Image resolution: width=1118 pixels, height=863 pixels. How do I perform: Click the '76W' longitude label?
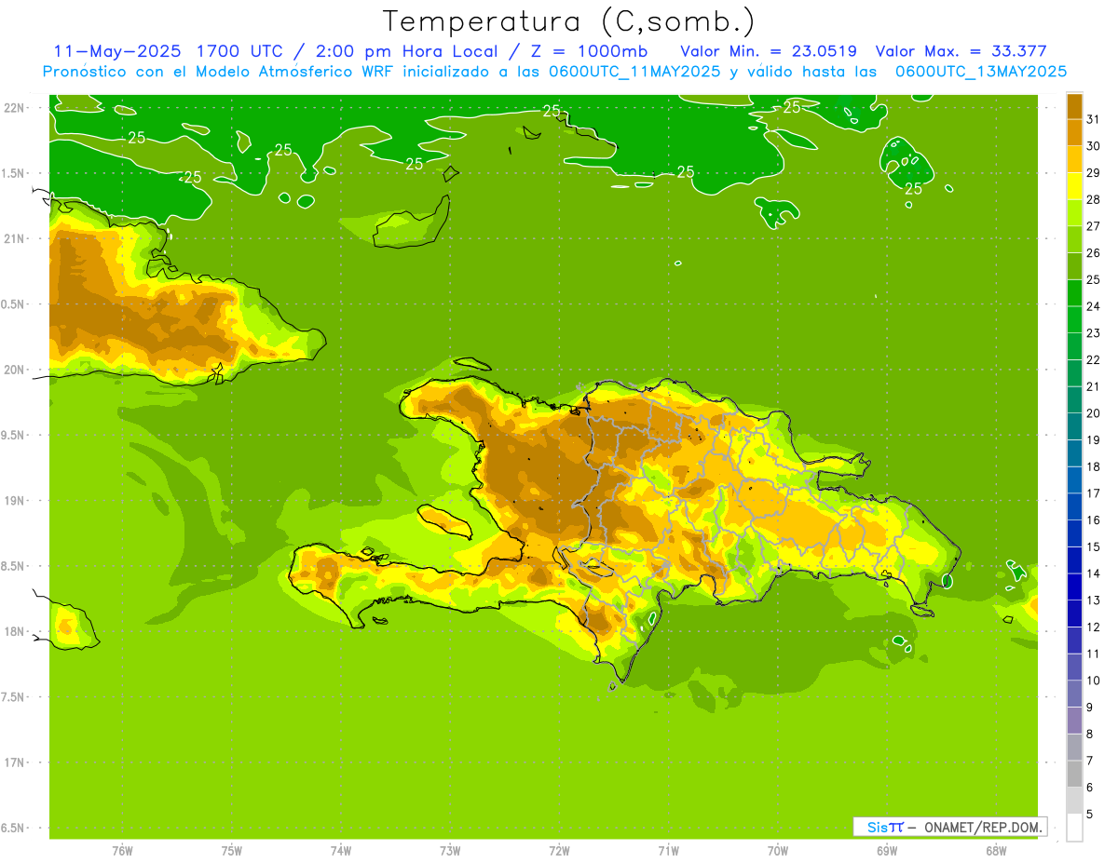click(x=122, y=851)
